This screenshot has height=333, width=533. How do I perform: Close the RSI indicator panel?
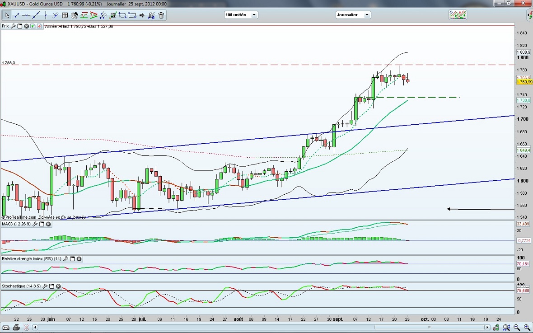click(79, 259)
